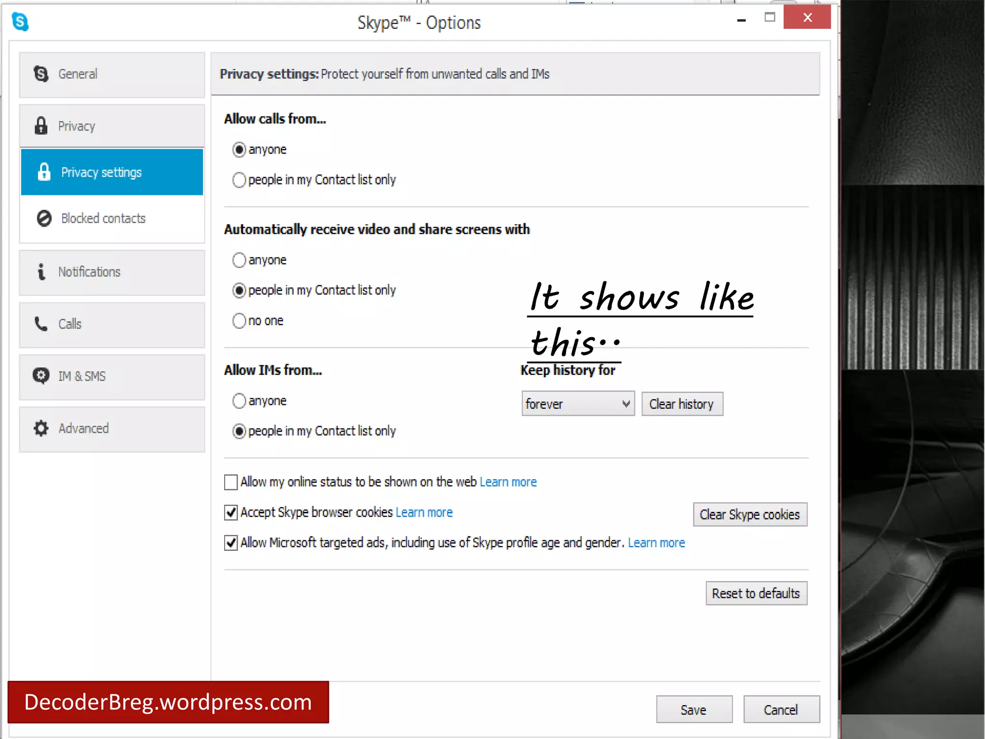
Task: Open the Privacy section header
Action: [x=112, y=126]
